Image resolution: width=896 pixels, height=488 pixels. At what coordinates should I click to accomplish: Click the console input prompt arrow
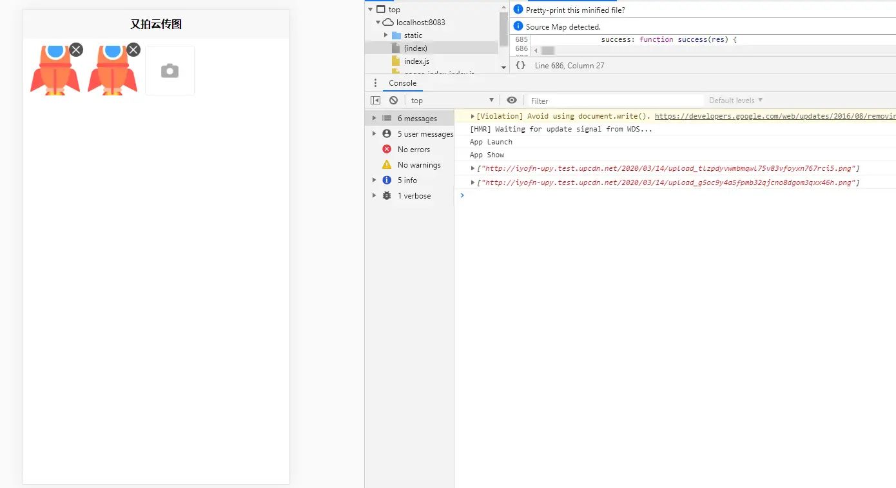point(462,195)
